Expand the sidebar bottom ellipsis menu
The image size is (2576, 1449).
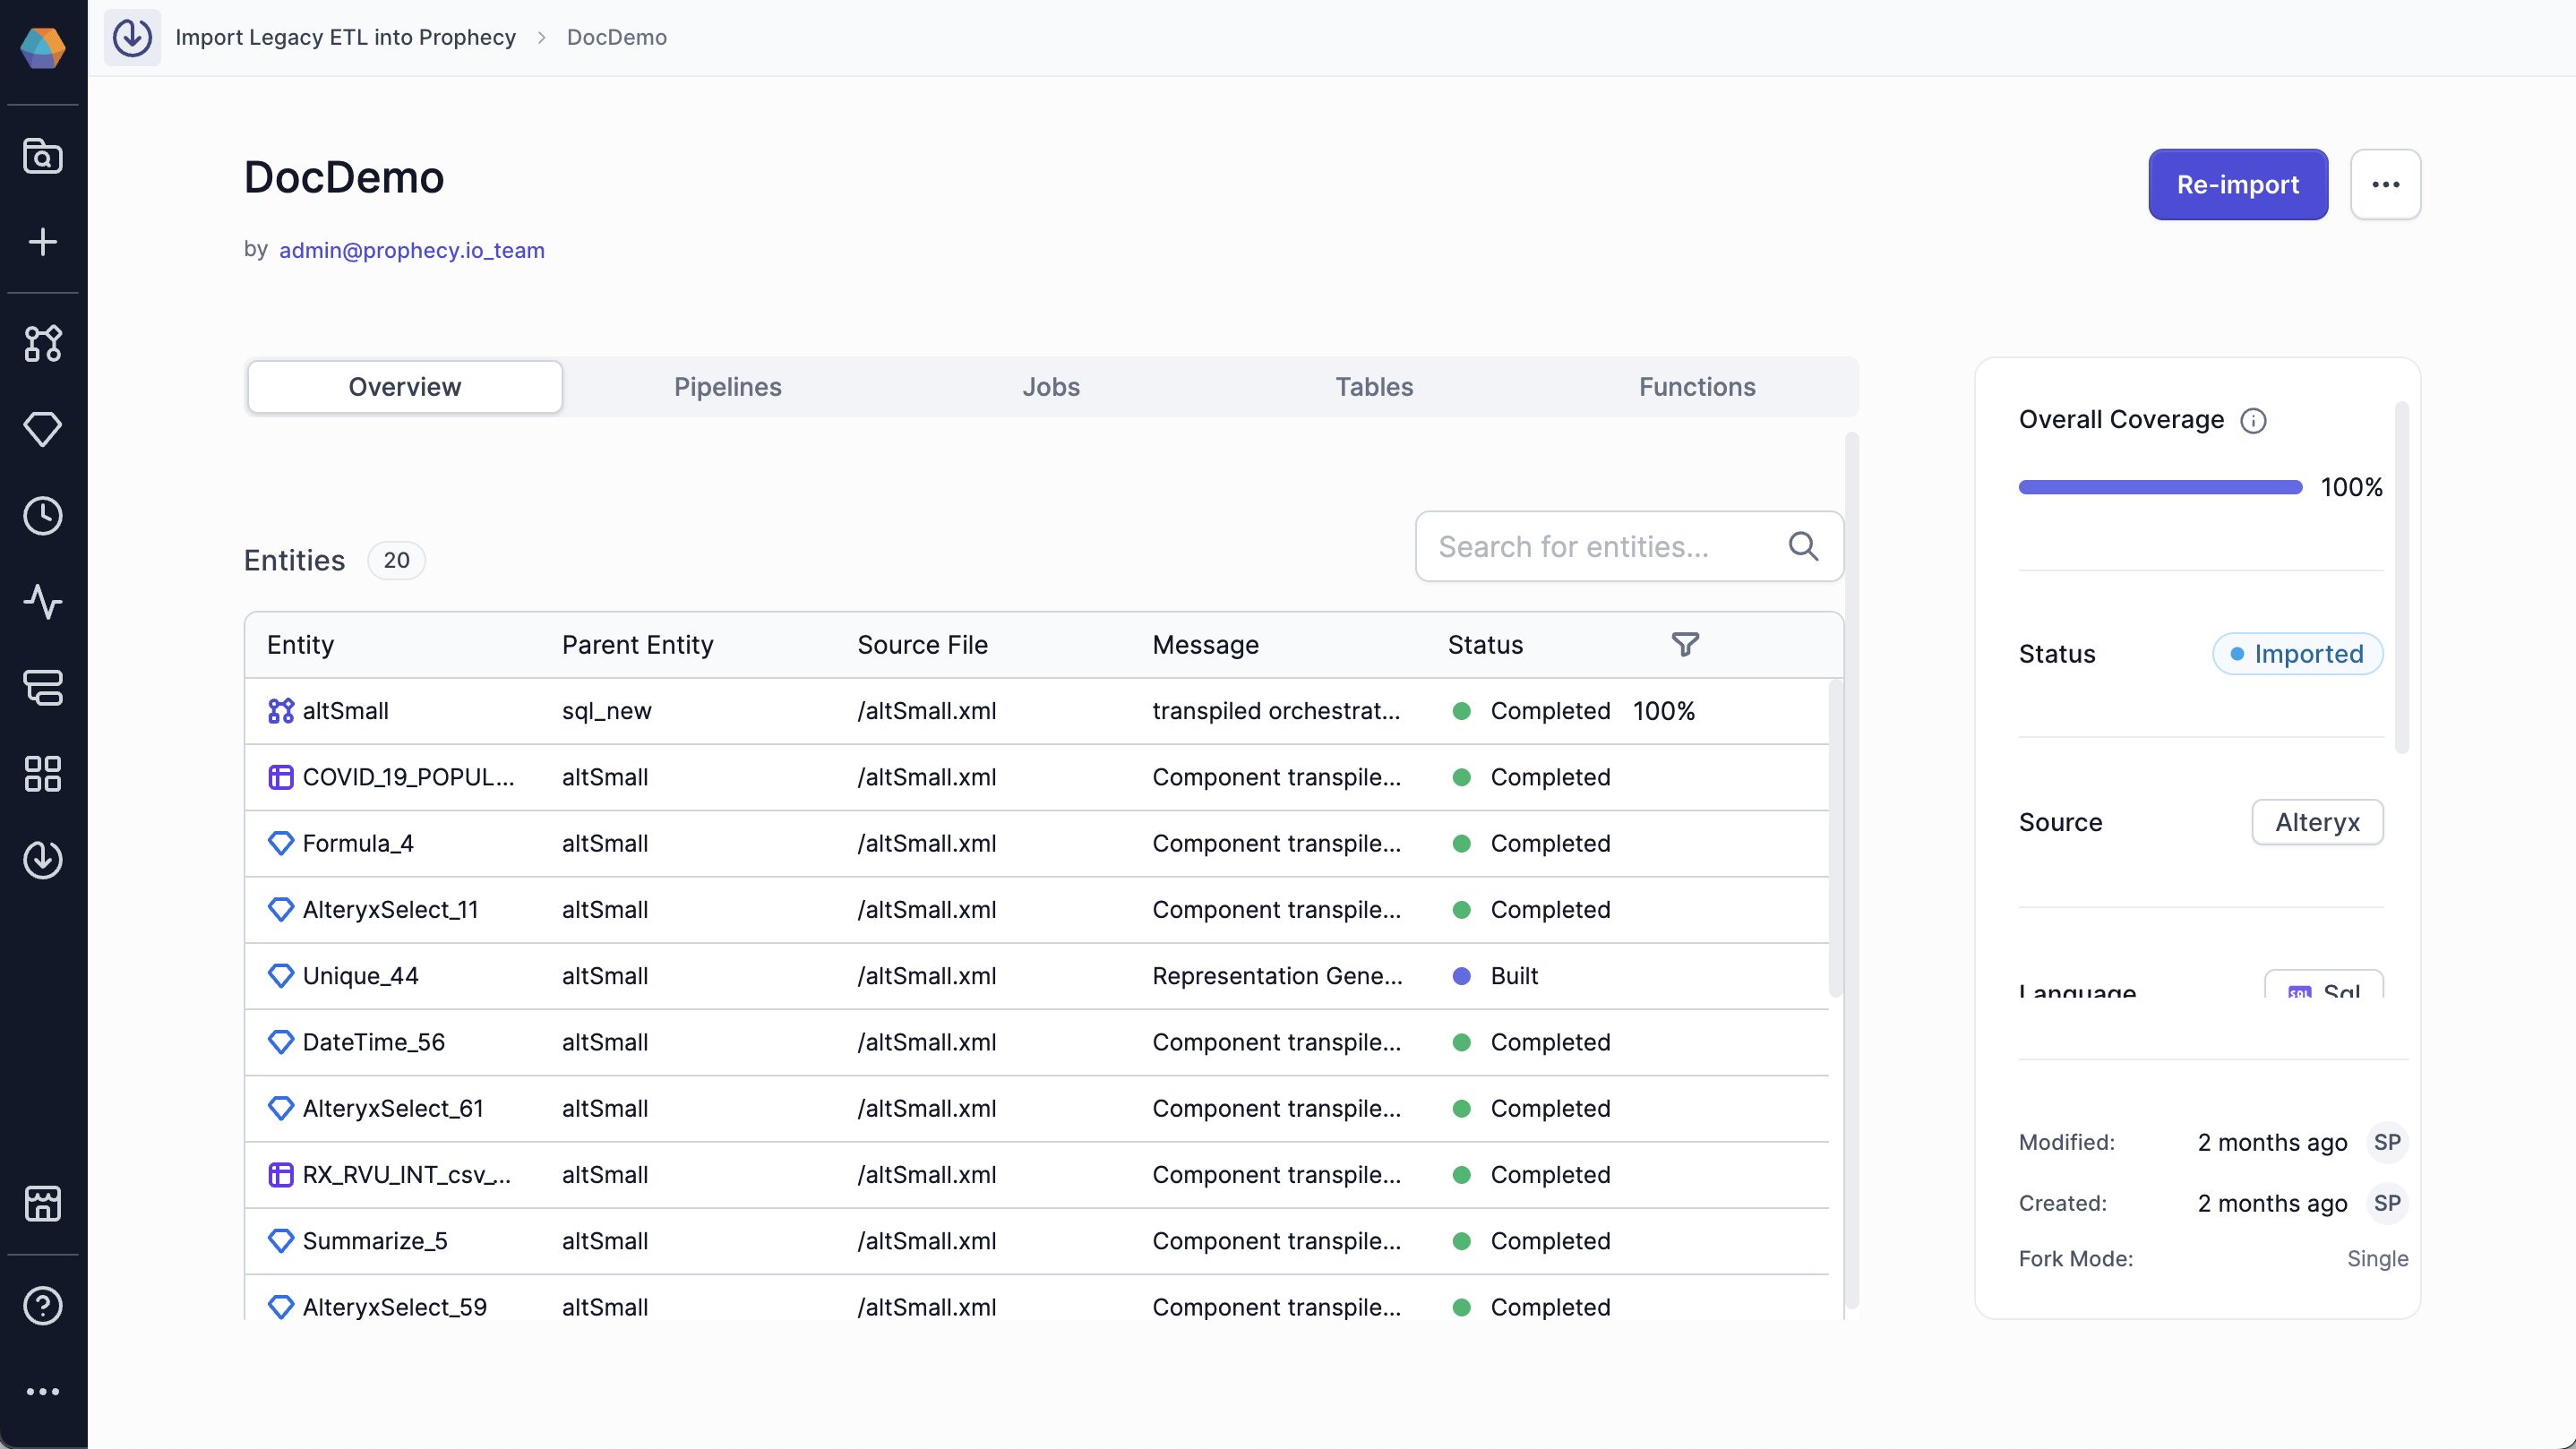[x=43, y=1391]
